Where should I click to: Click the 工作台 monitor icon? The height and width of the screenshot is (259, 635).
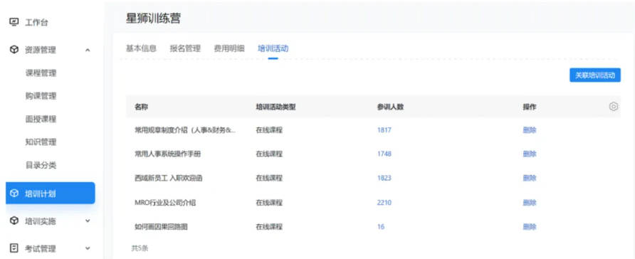14,22
